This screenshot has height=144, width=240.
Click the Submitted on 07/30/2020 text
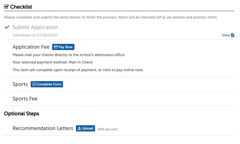coord(35,35)
